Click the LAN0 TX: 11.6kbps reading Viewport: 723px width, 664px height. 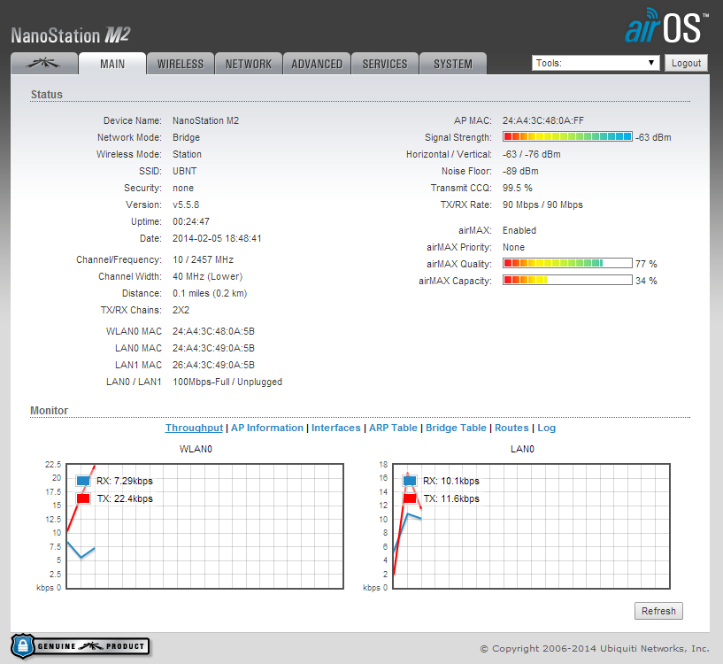pyautogui.click(x=451, y=498)
